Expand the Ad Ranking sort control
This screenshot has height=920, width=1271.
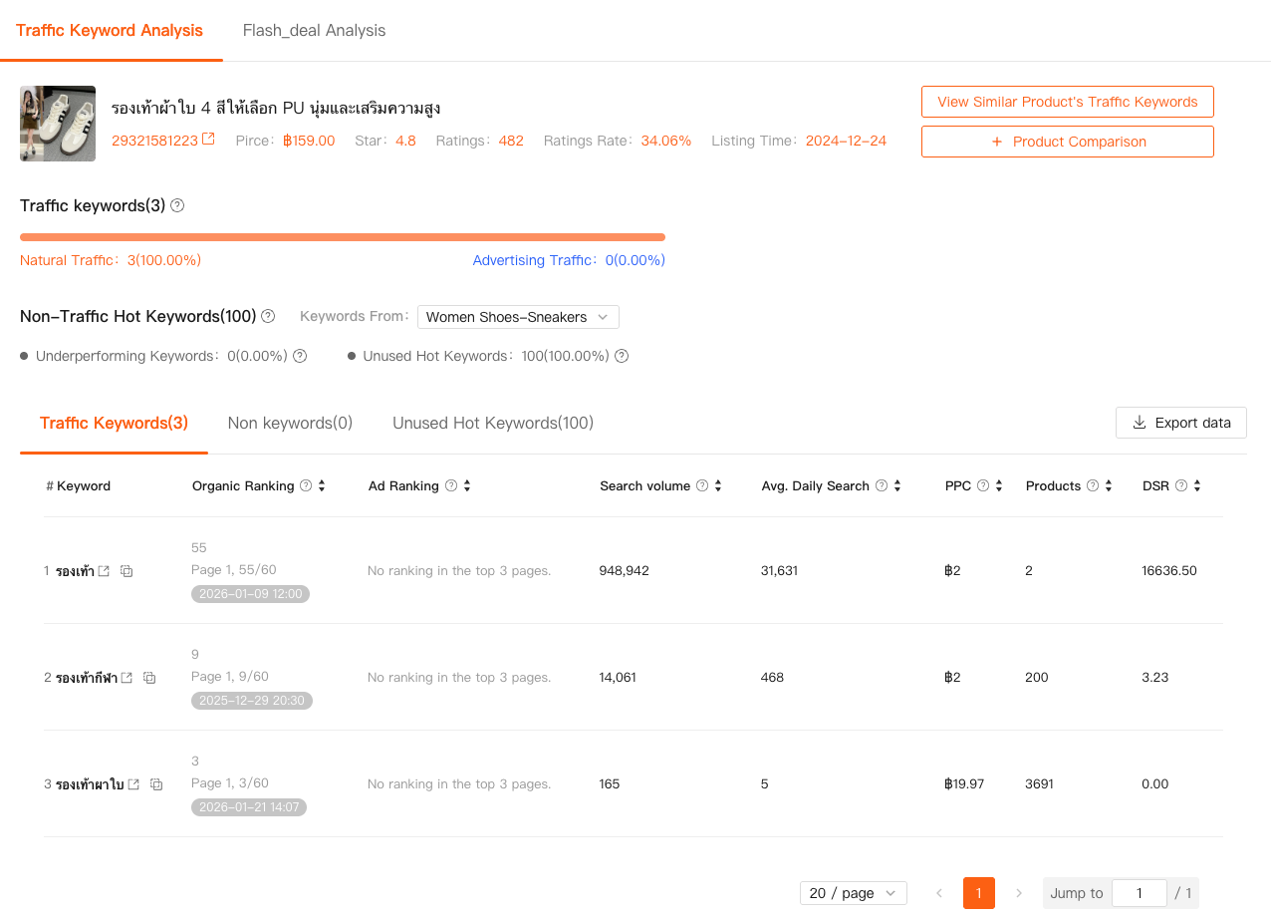pos(468,485)
